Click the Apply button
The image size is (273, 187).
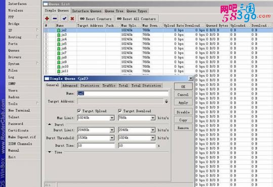pos(183,103)
